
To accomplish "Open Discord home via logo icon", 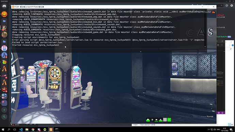I will 4,6.
